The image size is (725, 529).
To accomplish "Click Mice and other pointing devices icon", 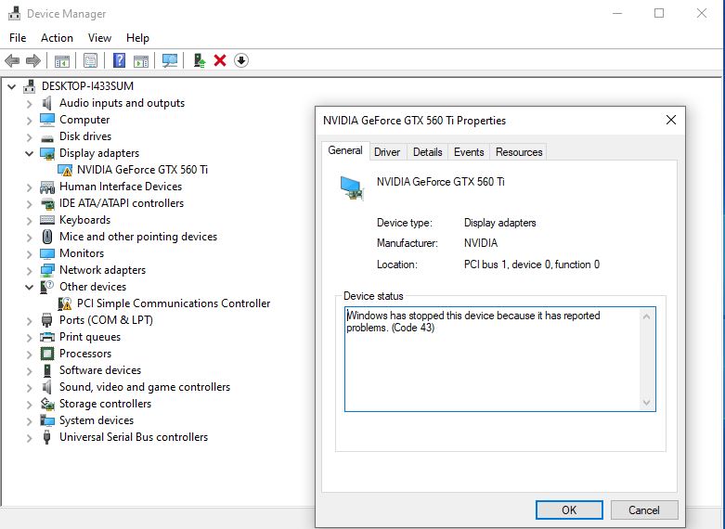I will coord(47,237).
